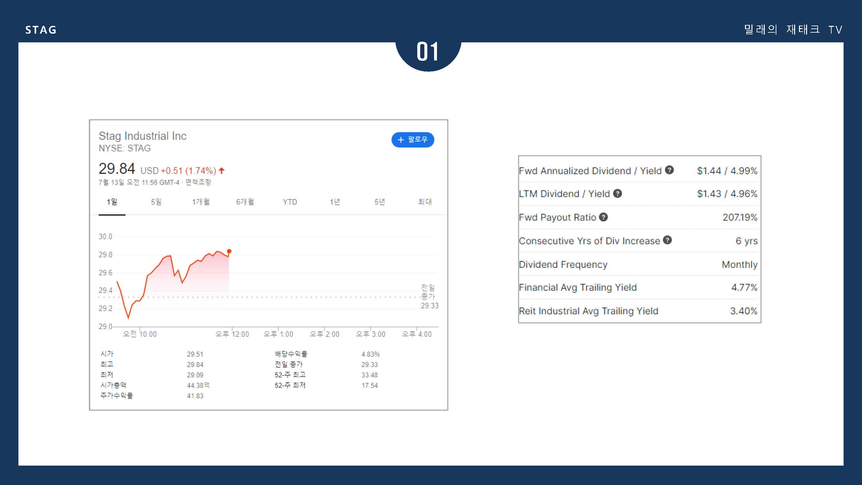Click the 52-주 최저 value 17.54
This screenshot has width=862, height=485.
click(369, 385)
